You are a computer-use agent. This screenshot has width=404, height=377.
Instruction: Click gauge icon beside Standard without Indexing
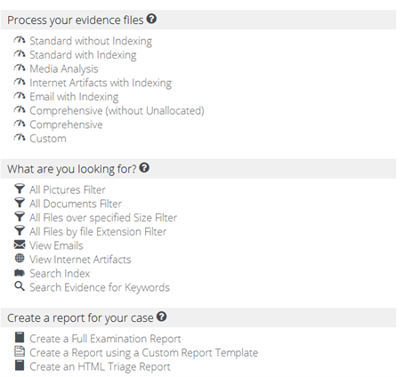click(x=20, y=40)
